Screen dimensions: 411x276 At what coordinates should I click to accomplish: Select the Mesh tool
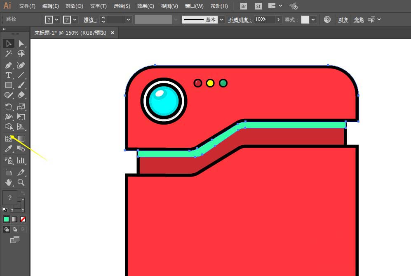coord(8,139)
